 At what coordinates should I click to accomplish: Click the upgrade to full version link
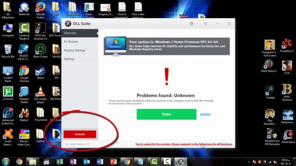[184, 144]
